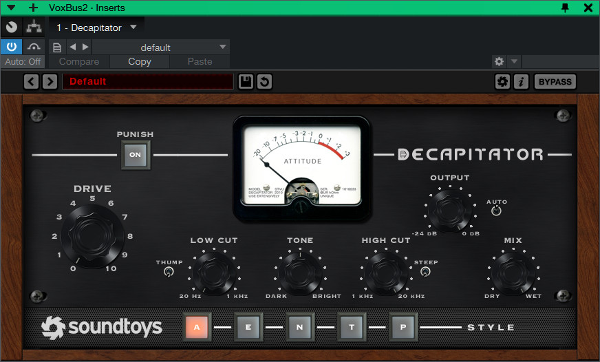Select style N button

click(x=299, y=327)
